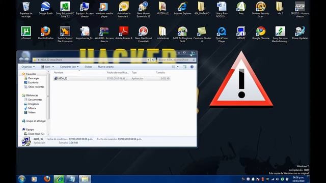Open Vídeos library in navigation pane
326x183 pixels.
tap(32, 112)
